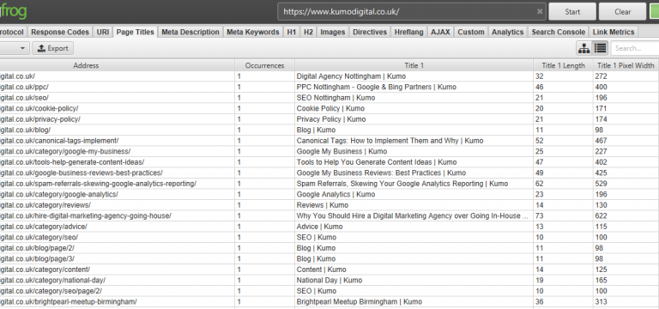
Task: Switch to the Response Codes tab
Action: [x=60, y=32]
